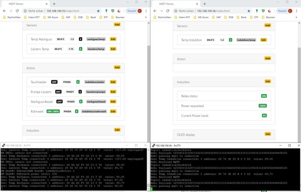Edit Induction settings in right window

(x=268, y=81)
